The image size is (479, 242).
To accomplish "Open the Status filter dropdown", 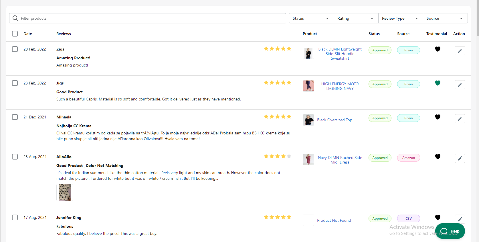I will pyautogui.click(x=311, y=18).
